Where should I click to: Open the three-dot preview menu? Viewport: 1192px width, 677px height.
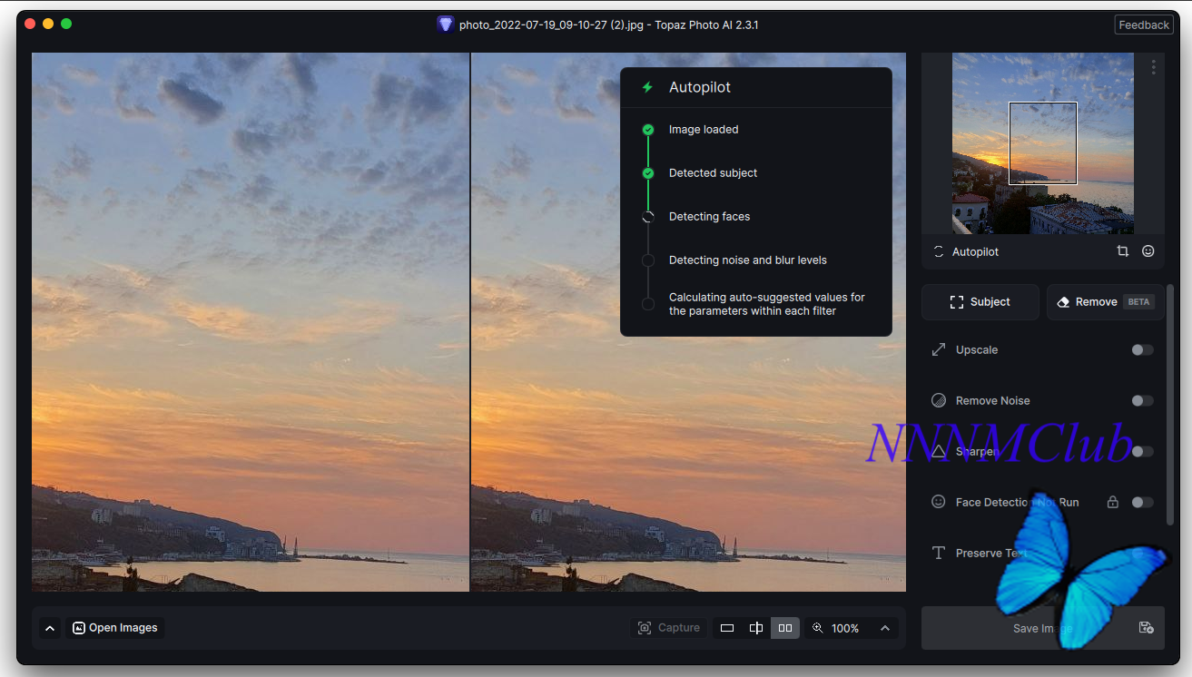coord(1153,67)
